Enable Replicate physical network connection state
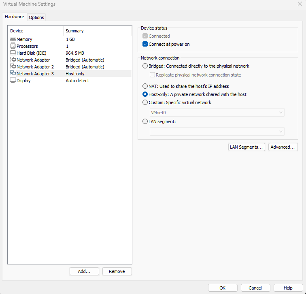The image size is (306, 294). [152, 75]
